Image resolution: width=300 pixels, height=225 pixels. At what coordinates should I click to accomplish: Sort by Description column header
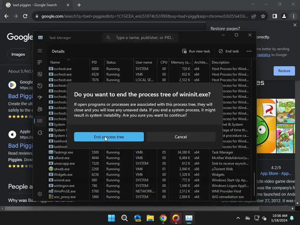231,62
